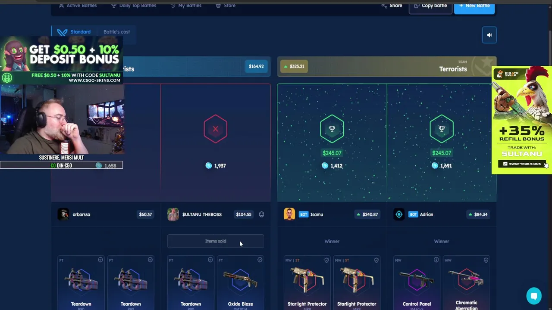Click the red X loser hexagon icon
Screen dimensions: 552x310
(x=216, y=129)
